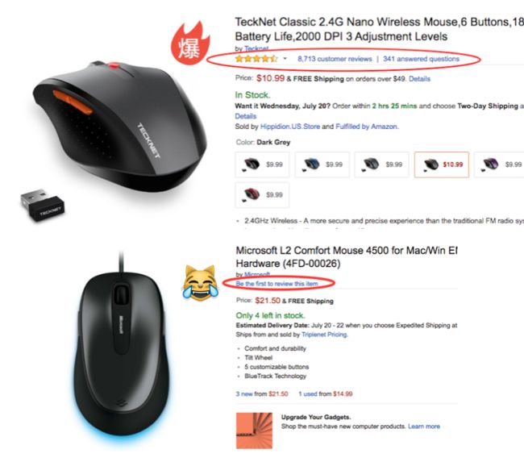The height and width of the screenshot is (466, 524).
Task: Click the star rating icons
Action: [x=256, y=59]
